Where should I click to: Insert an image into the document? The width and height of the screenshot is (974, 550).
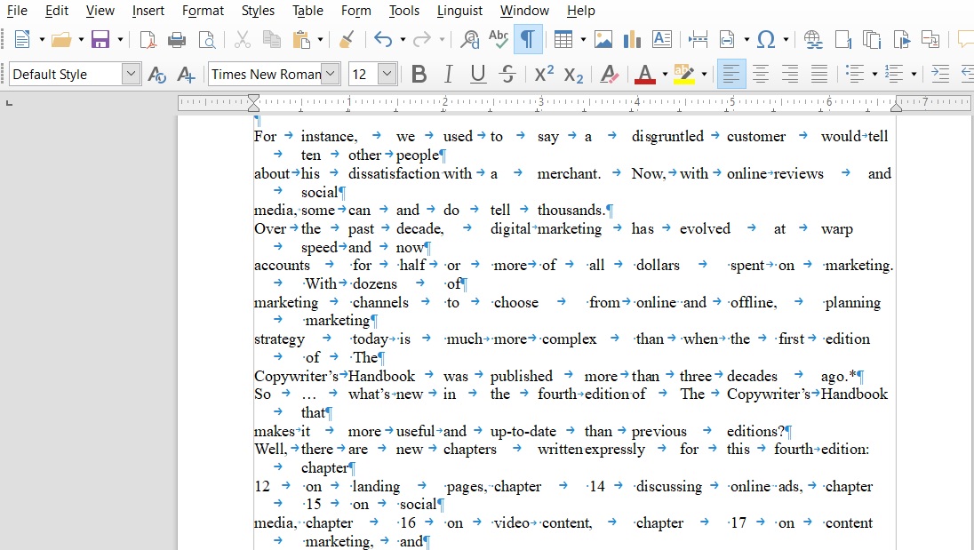tap(605, 39)
